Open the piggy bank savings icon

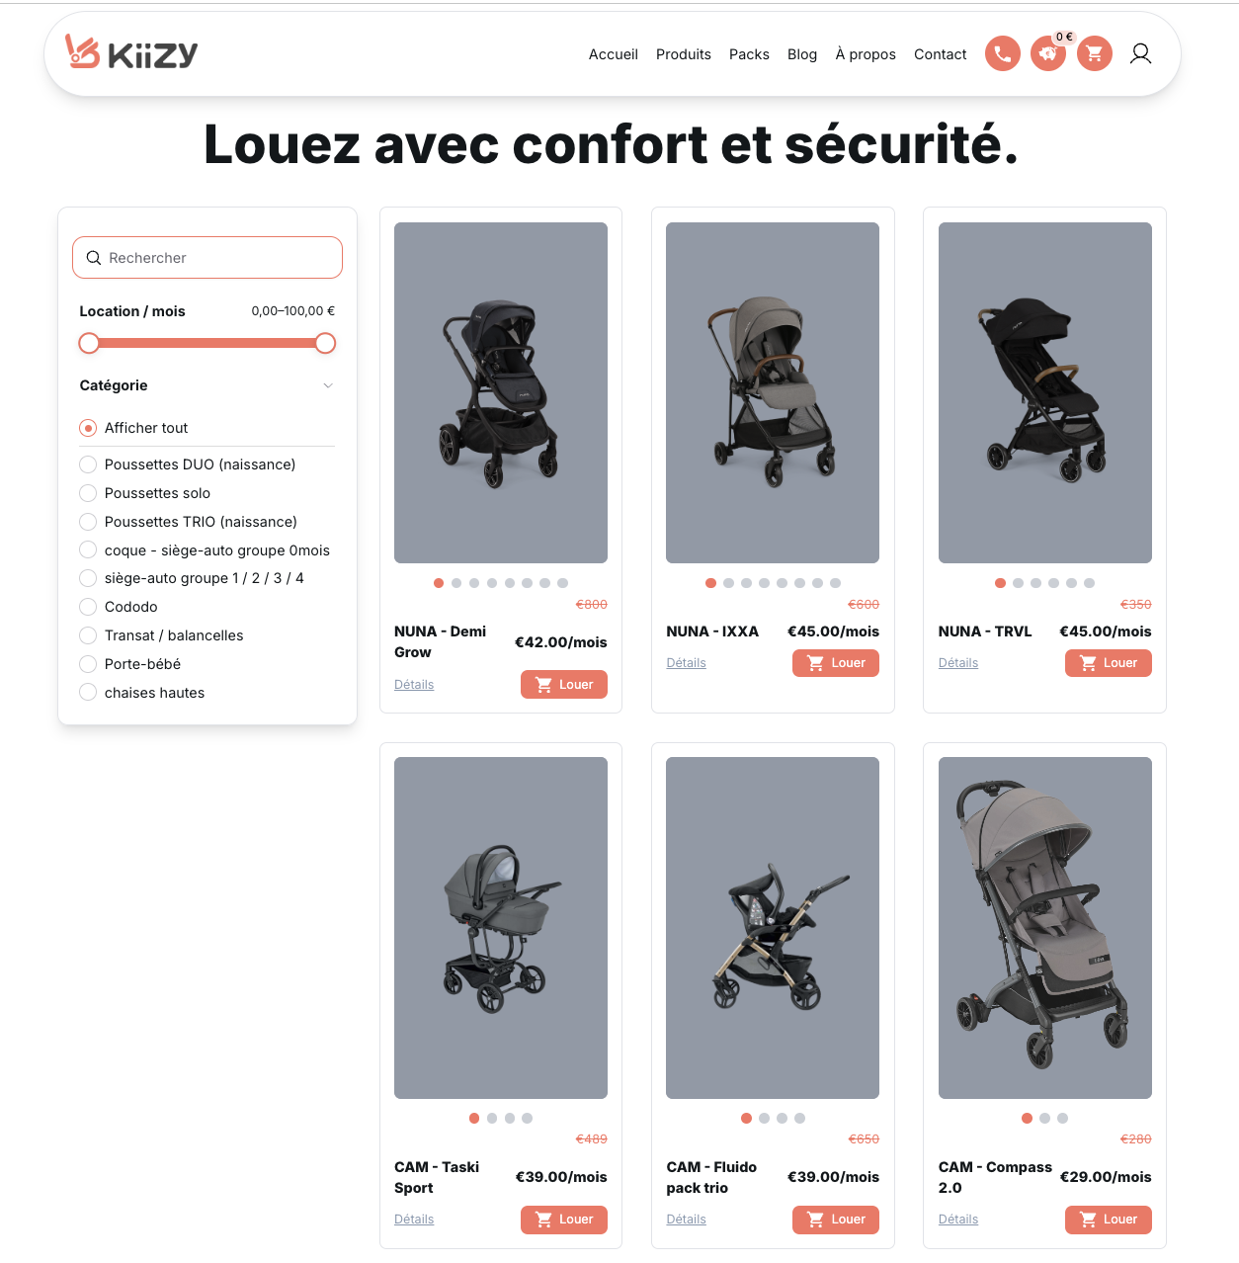[x=1048, y=53]
